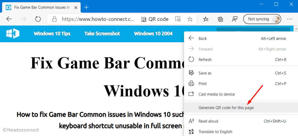The image size is (298, 136).
Task: Add this page to favorites star
Action: click(x=189, y=19)
